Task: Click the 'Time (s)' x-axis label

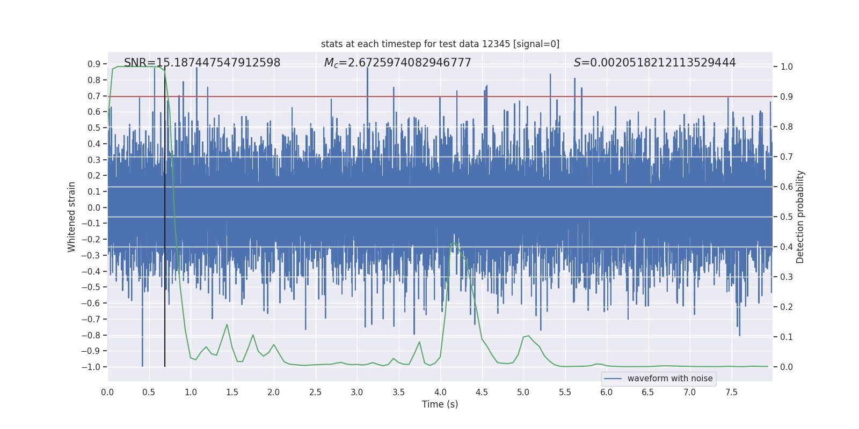Action: (440, 404)
